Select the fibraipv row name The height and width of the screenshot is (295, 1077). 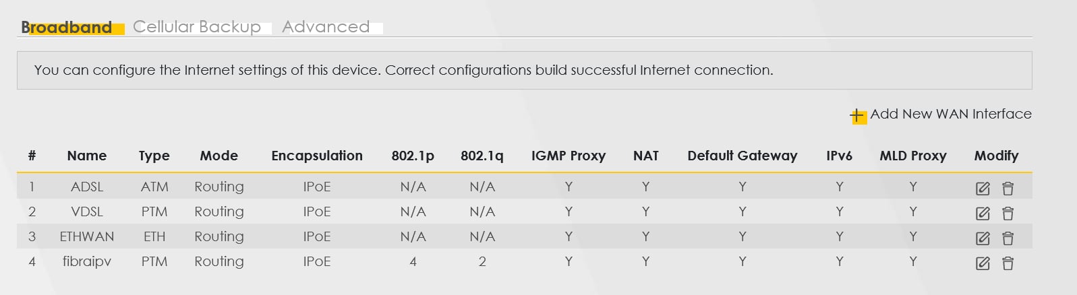click(87, 261)
